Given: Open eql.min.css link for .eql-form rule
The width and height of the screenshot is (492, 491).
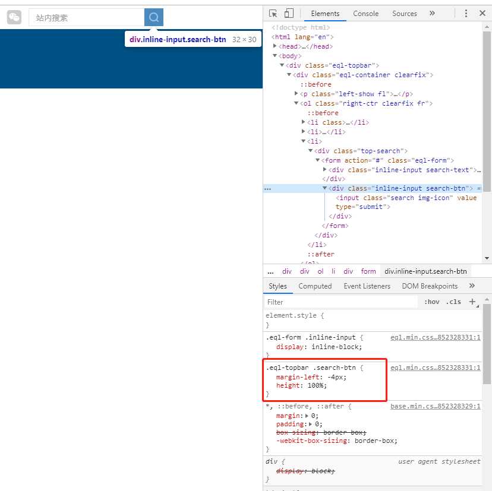Looking at the screenshot, I should click(x=435, y=337).
